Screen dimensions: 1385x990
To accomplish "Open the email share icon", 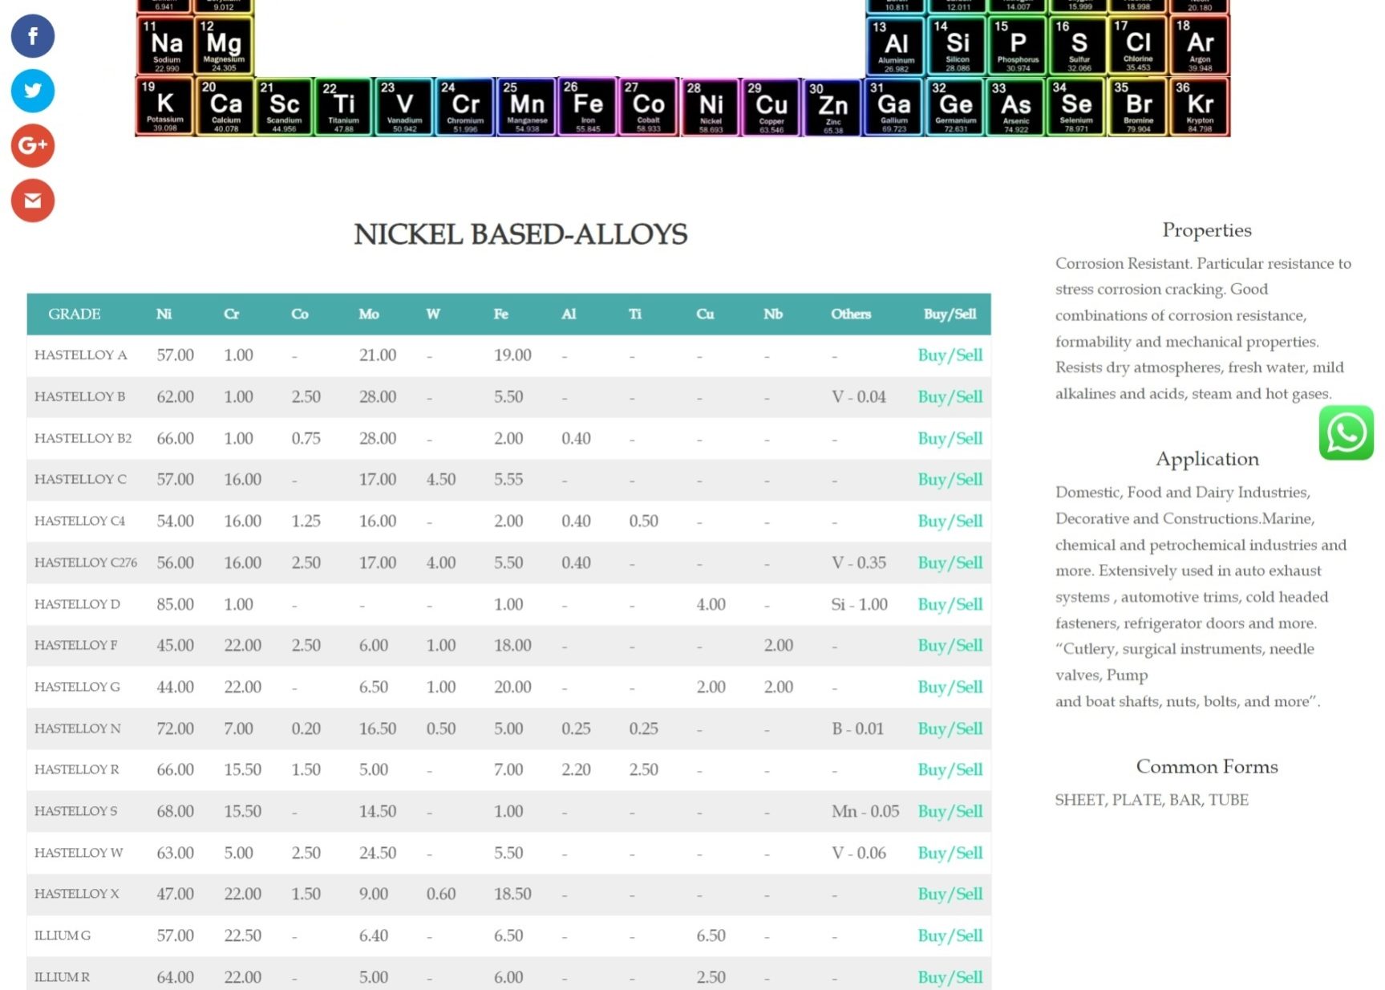I will point(33,201).
